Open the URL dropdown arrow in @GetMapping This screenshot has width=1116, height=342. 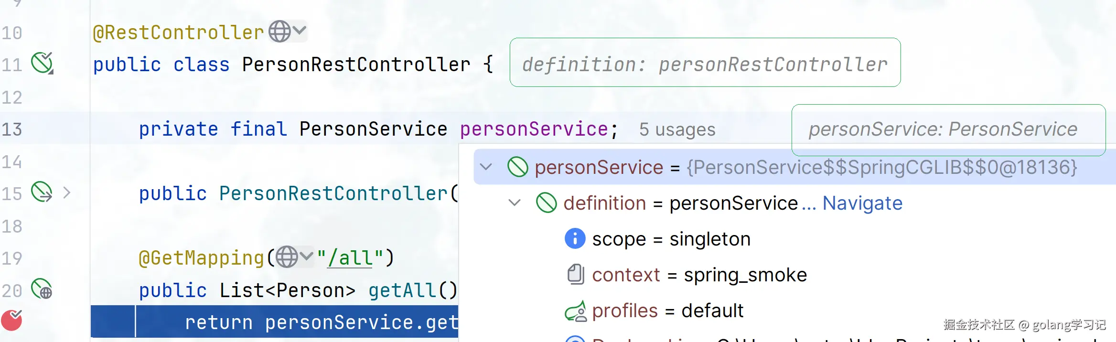click(x=307, y=256)
